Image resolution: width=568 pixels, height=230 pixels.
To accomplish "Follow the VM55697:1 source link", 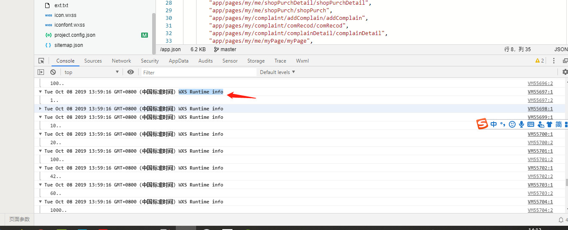I will pos(540,92).
